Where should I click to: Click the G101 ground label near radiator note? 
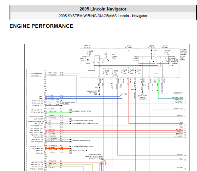pos(142,94)
